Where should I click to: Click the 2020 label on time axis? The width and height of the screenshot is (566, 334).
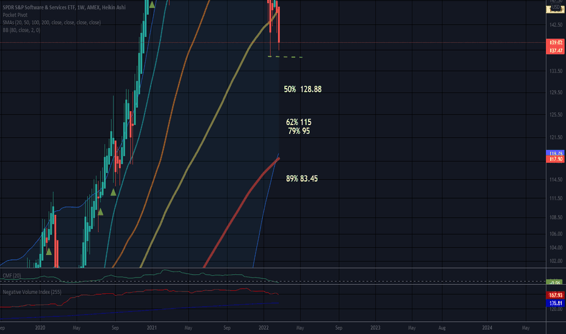point(40,328)
